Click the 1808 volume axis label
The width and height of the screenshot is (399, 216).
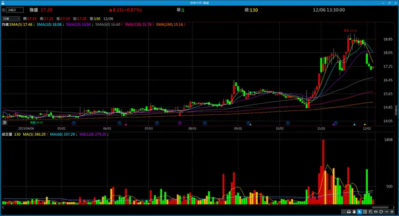point(388,140)
